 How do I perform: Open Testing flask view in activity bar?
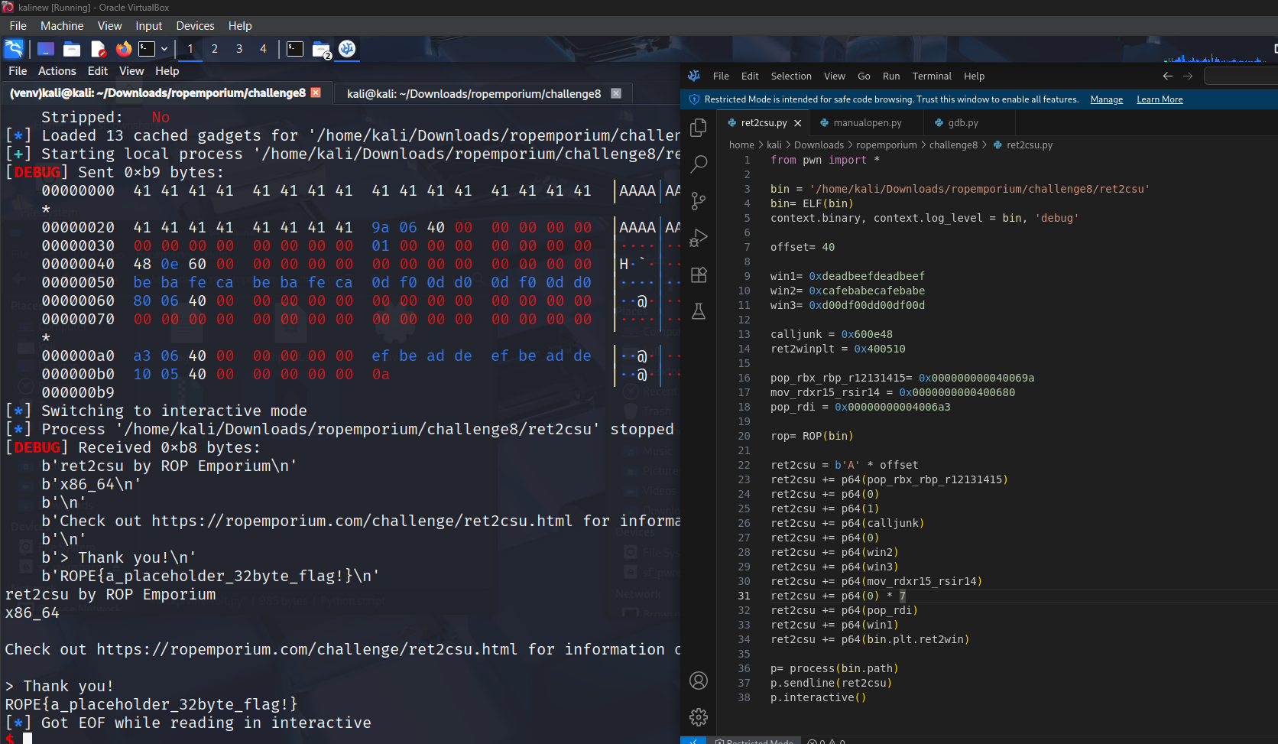coord(699,311)
